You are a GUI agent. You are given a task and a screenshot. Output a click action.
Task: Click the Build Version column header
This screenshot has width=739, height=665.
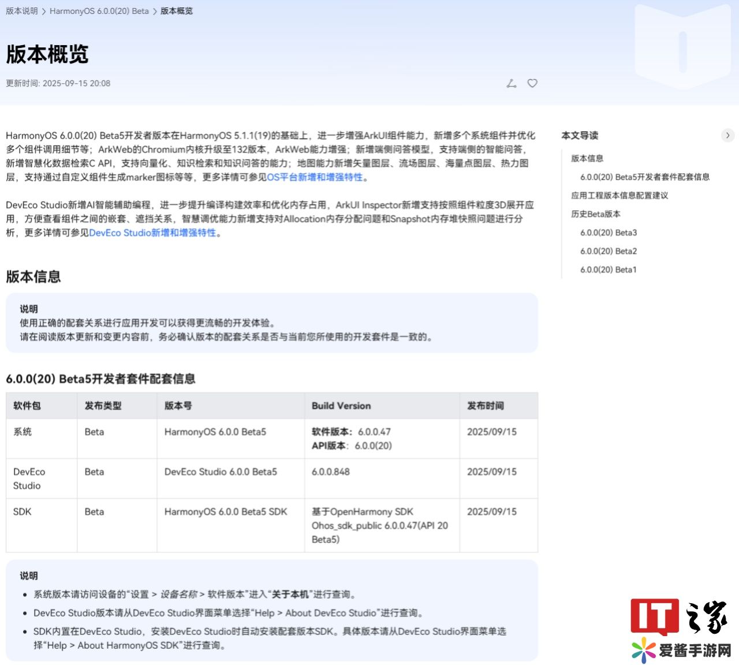[341, 406]
